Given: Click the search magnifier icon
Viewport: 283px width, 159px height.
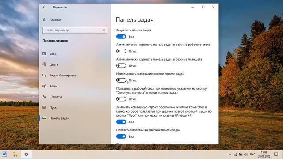Looking at the screenshot, I should (x=104, y=30).
